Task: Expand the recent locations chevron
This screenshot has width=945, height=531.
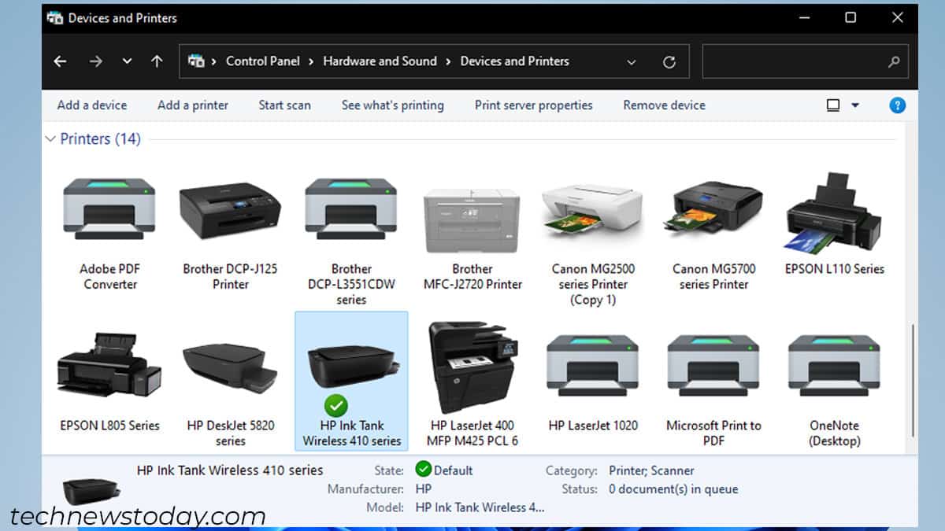Action: [127, 61]
